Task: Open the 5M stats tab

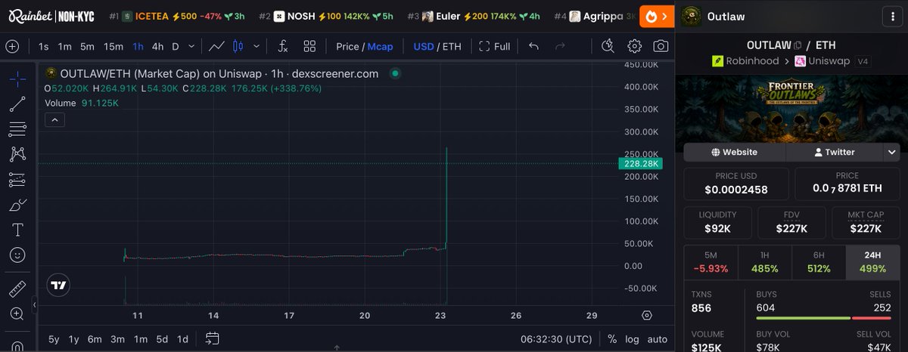Action: pyautogui.click(x=711, y=262)
